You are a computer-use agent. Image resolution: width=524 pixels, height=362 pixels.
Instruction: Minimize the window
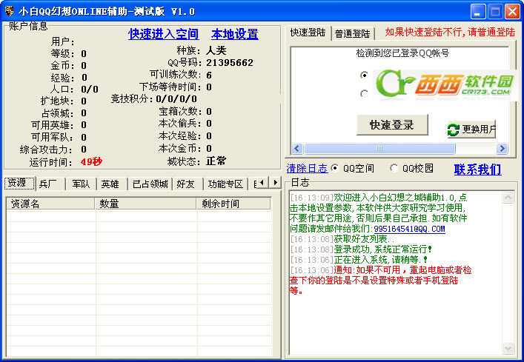(x=478, y=12)
